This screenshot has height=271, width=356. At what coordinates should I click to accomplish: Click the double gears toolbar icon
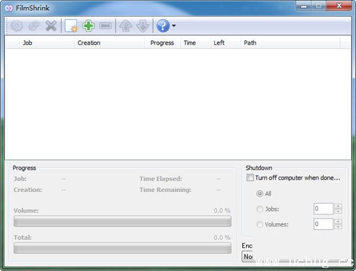pyautogui.click(x=34, y=26)
